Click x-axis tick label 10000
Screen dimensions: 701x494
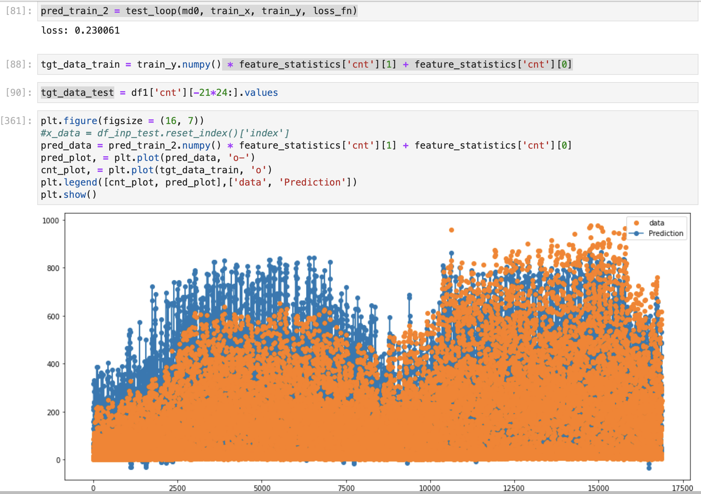click(430, 488)
